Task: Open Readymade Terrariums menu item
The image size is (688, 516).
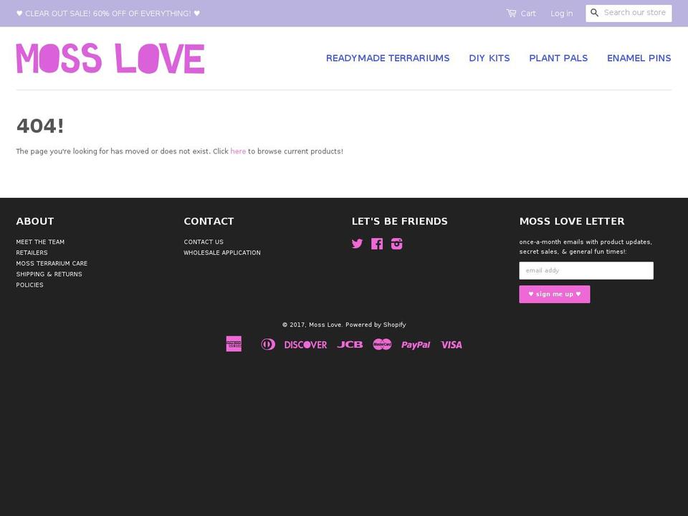Action: [388, 58]
